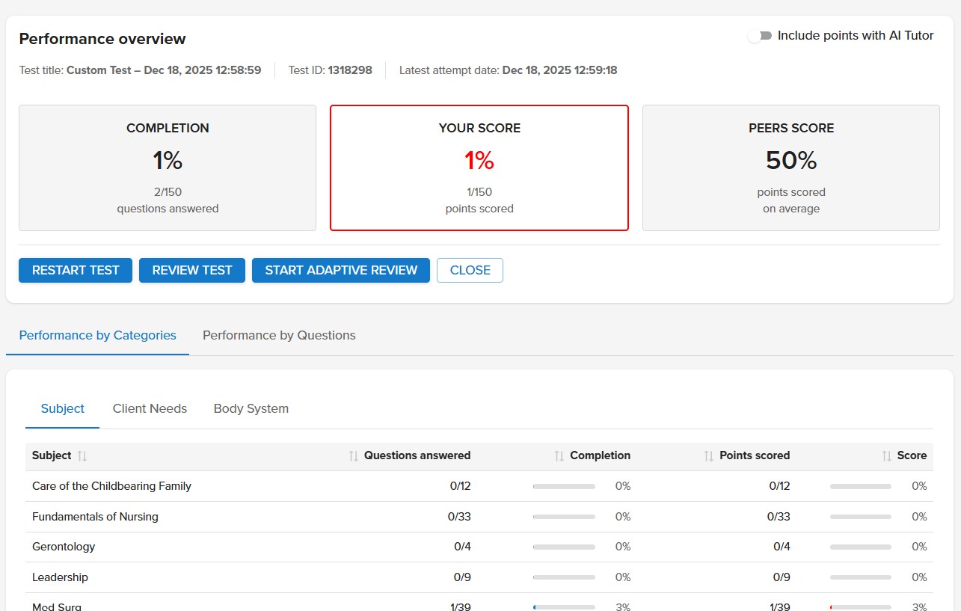
Task: Click sort arrows beside Completion header
Action: click(559, 456)
